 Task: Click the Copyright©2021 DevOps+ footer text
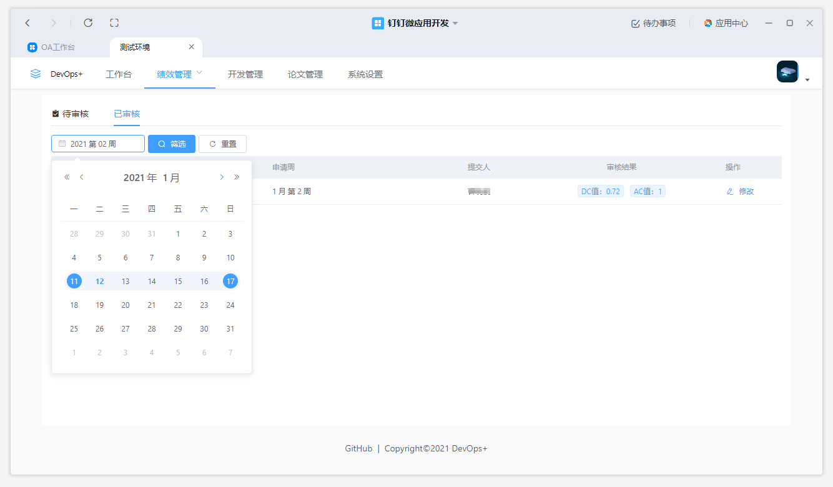click(x=436, y=448)
